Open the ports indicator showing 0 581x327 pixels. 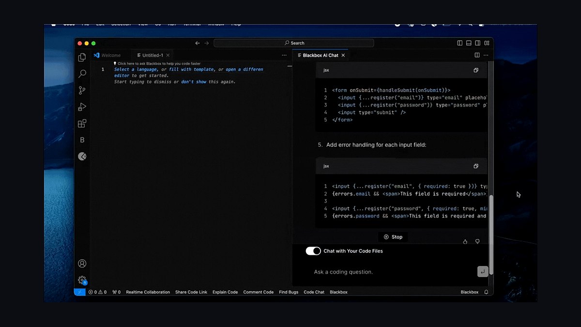click(x=116, y=292)
